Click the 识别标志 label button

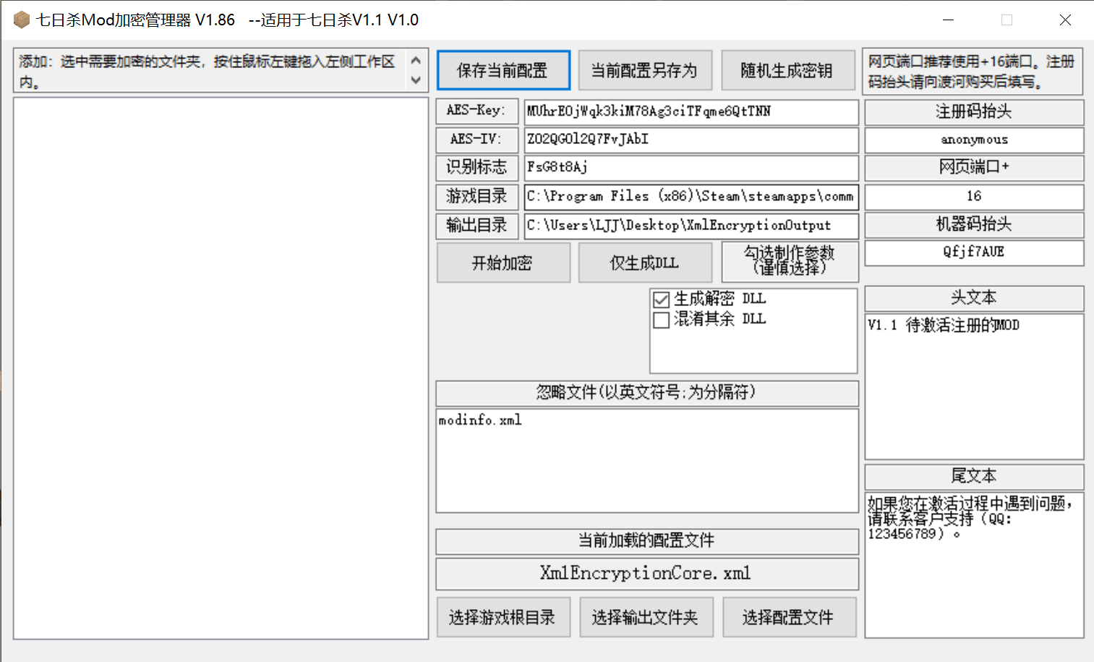(477, 167)
